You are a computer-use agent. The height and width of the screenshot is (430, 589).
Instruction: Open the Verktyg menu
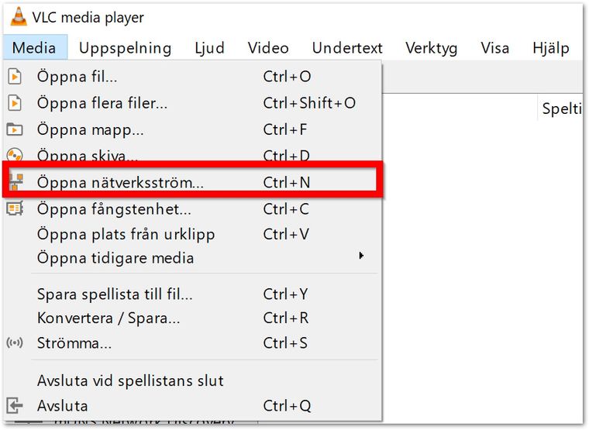431,48
